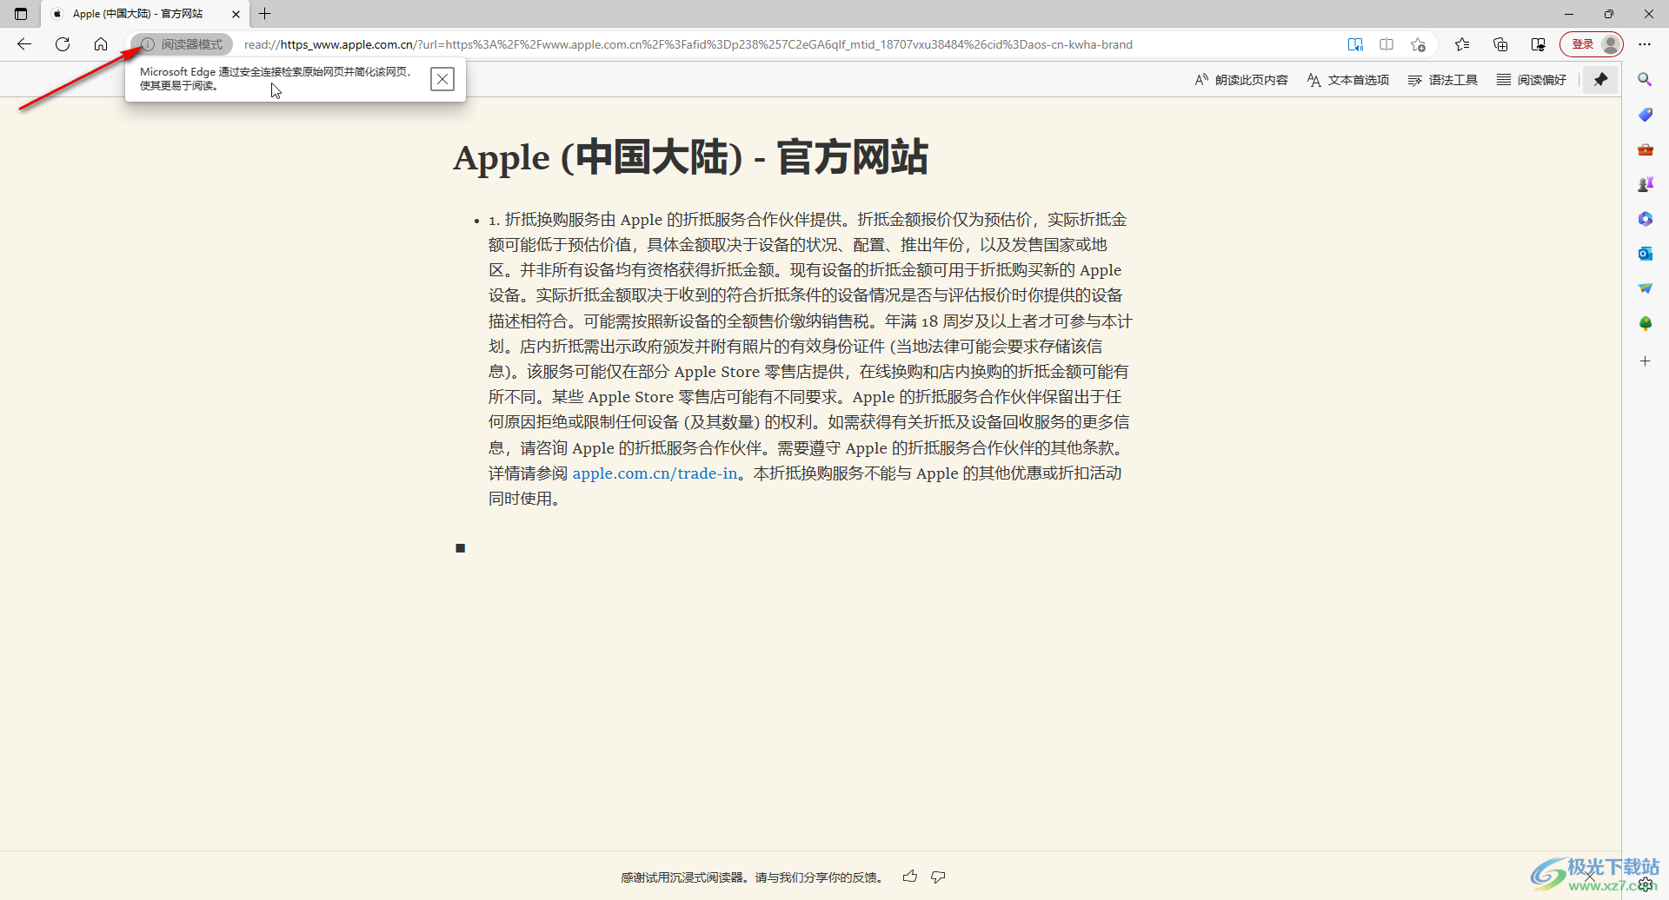Open the sidebar settings gear icon
The height and width of the screenshot is (900, 1669).
(x=1645, y=884)
